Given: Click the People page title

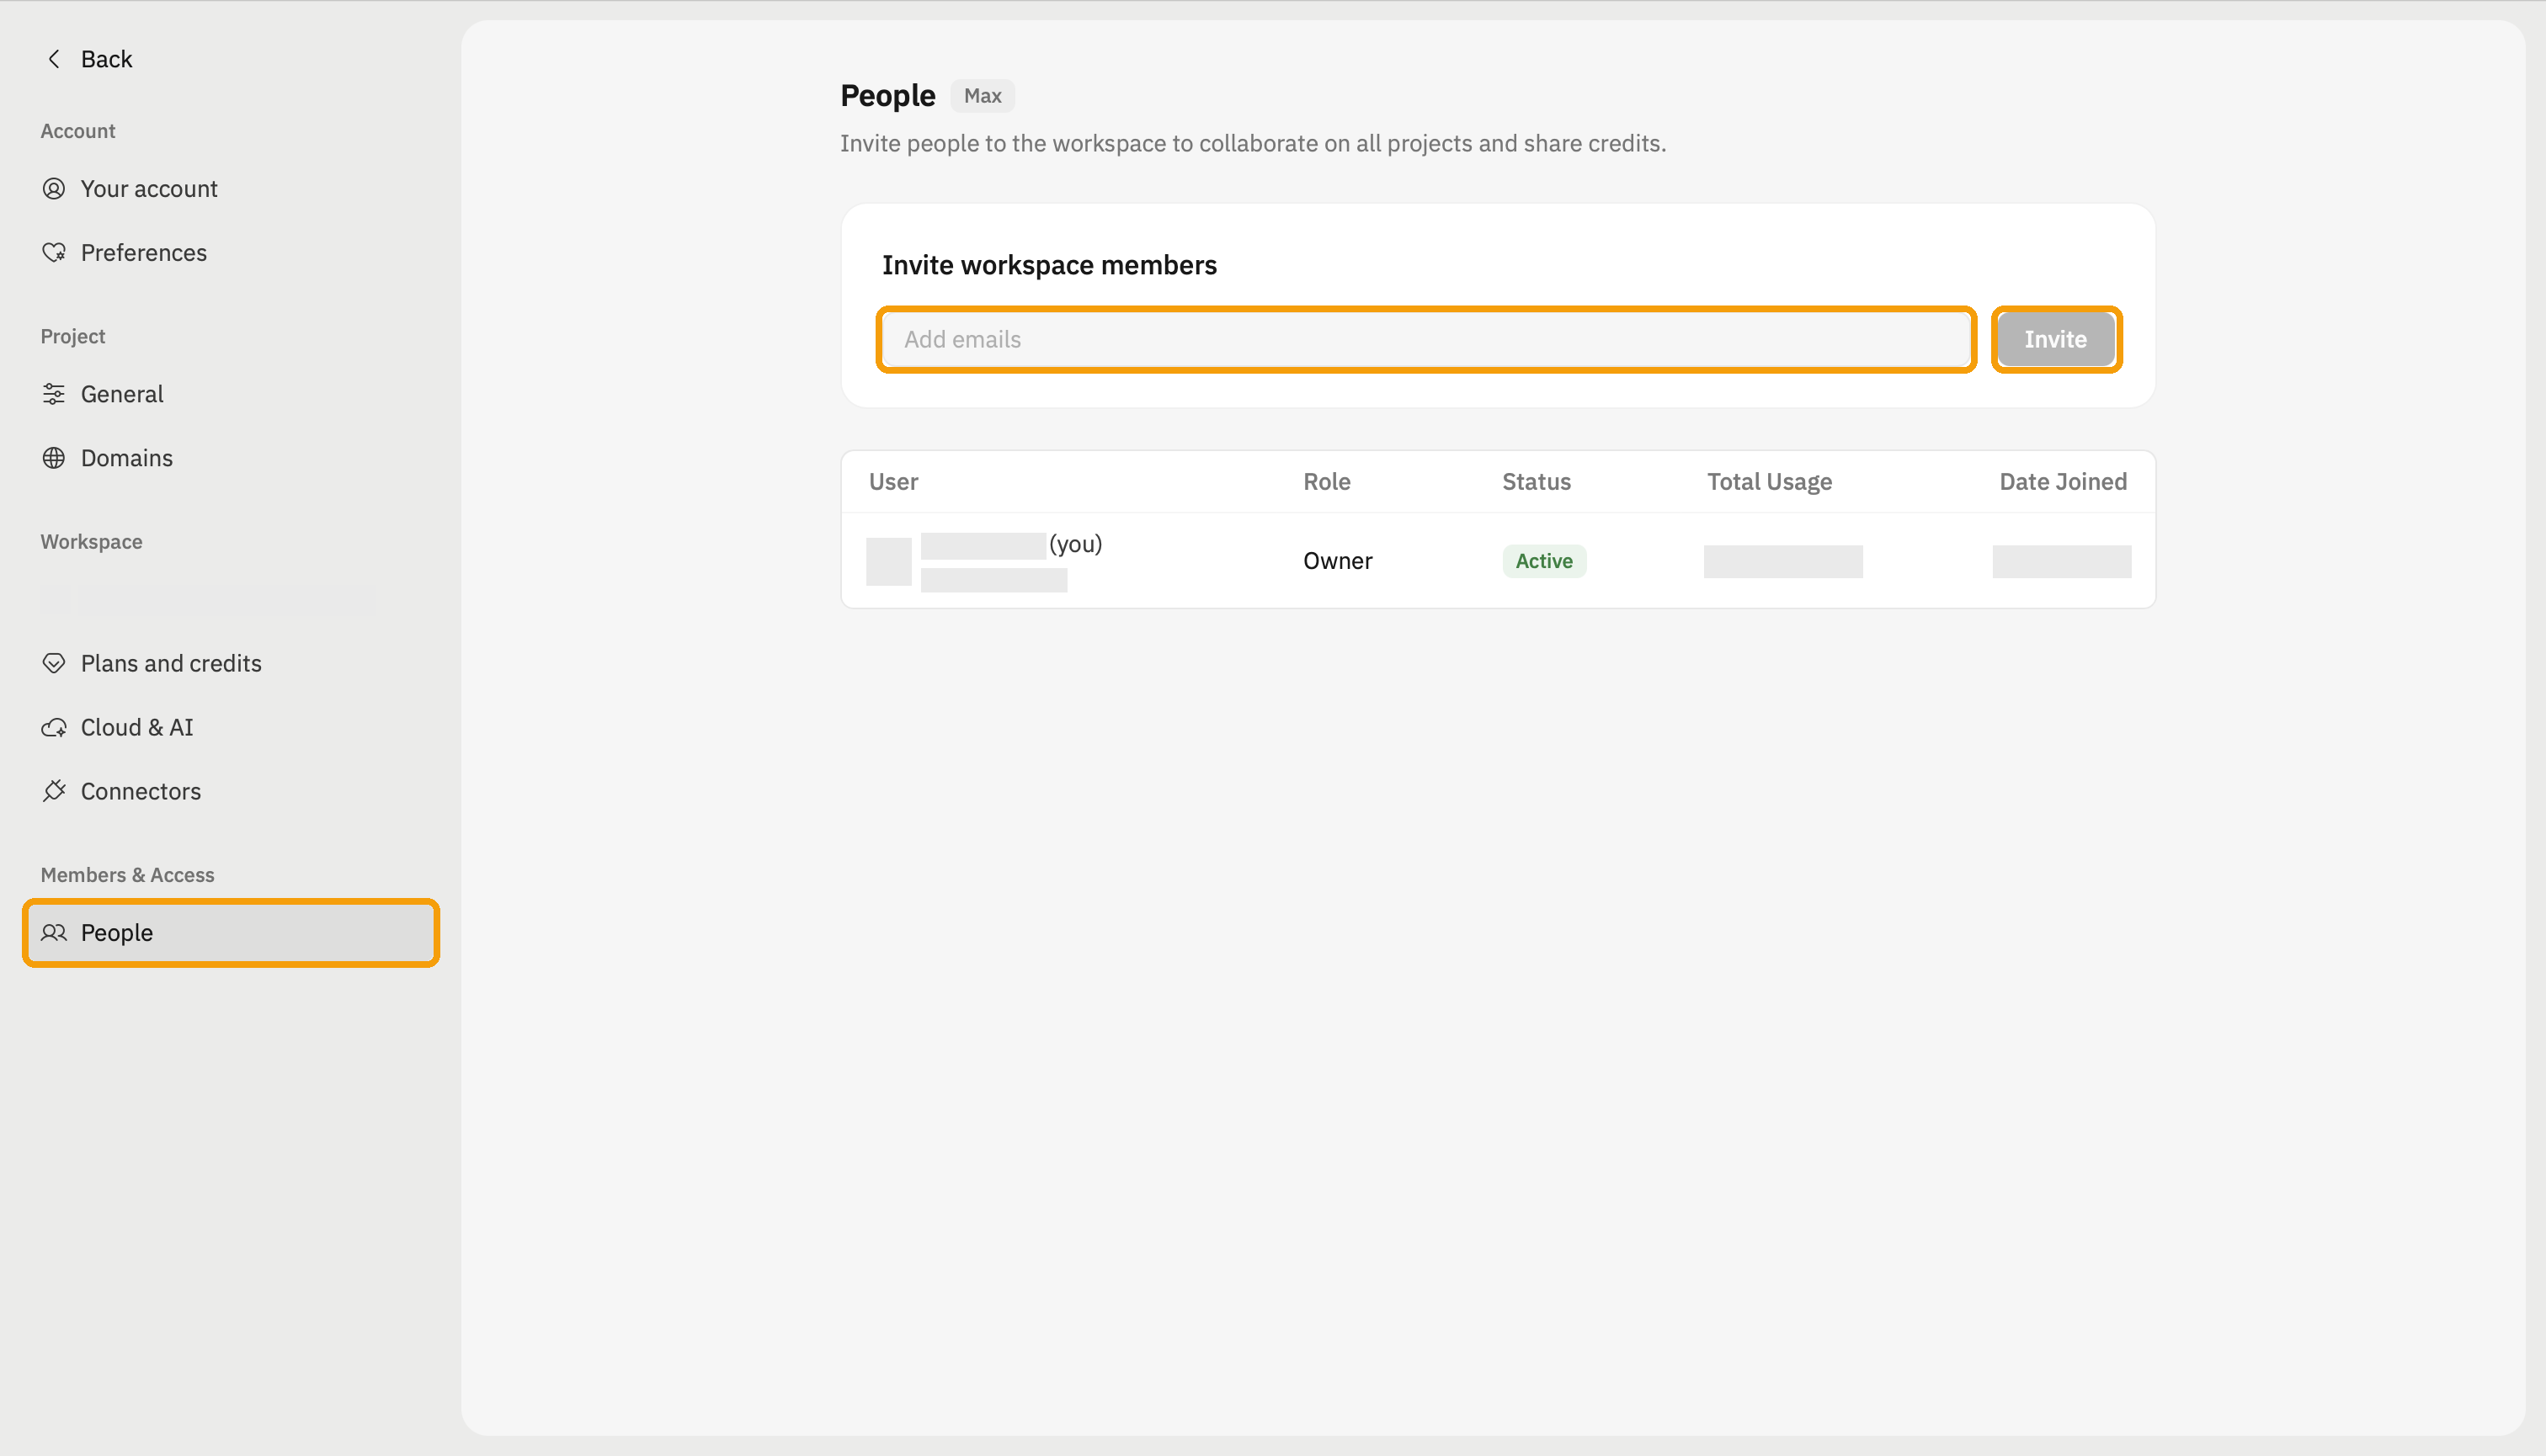Looking at the screenshot, I should pyautogui.click(x=887, y=96).
